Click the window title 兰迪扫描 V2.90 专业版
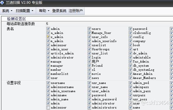The width and height of the screenshot is (173, 110). pyautogui.click(x=24, y=3)
